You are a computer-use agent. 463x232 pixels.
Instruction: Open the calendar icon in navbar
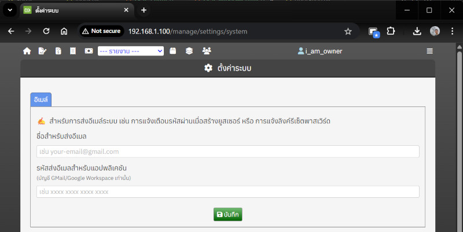point(173,51)
